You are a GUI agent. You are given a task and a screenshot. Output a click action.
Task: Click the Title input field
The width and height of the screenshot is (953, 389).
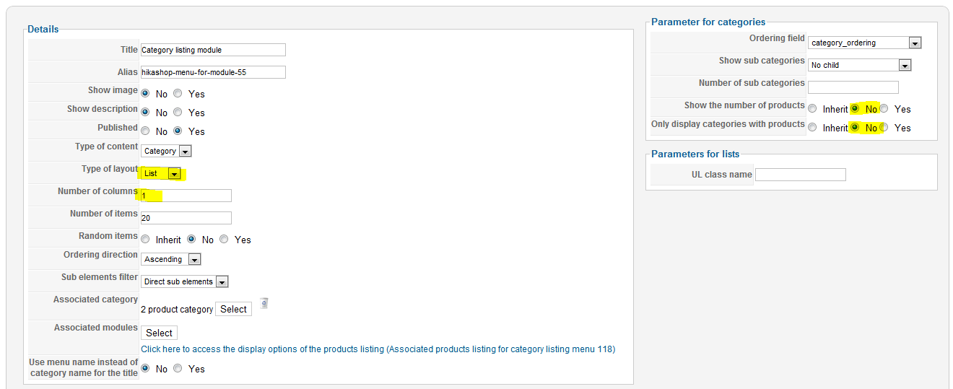point(213,50)
